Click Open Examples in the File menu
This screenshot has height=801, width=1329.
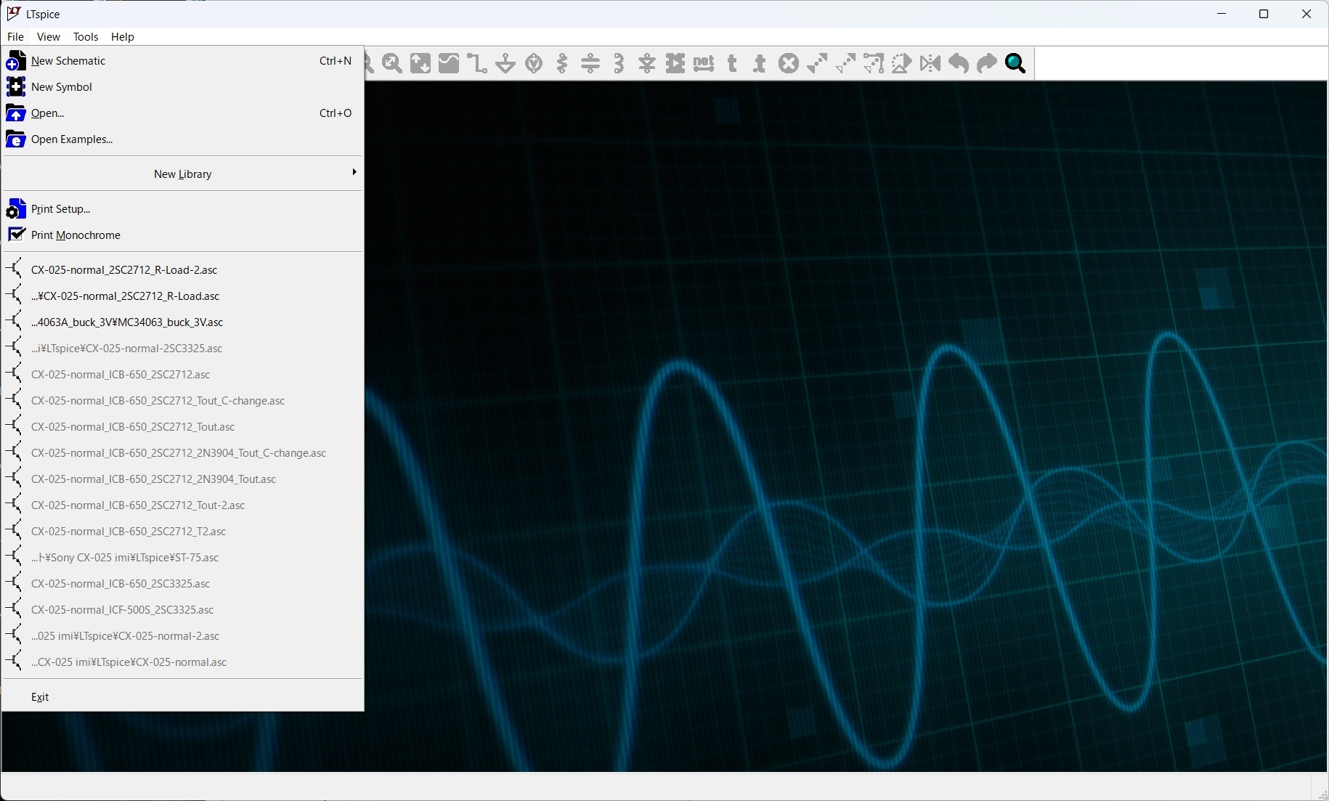click(x=70, y=139)
